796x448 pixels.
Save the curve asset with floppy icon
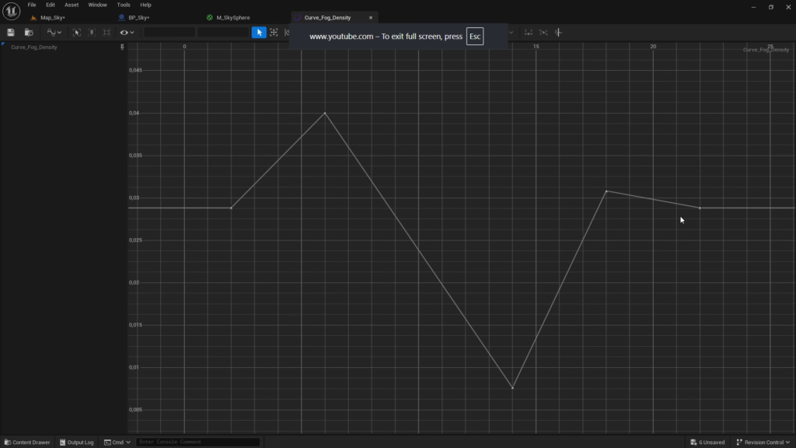tap(11, 33)
